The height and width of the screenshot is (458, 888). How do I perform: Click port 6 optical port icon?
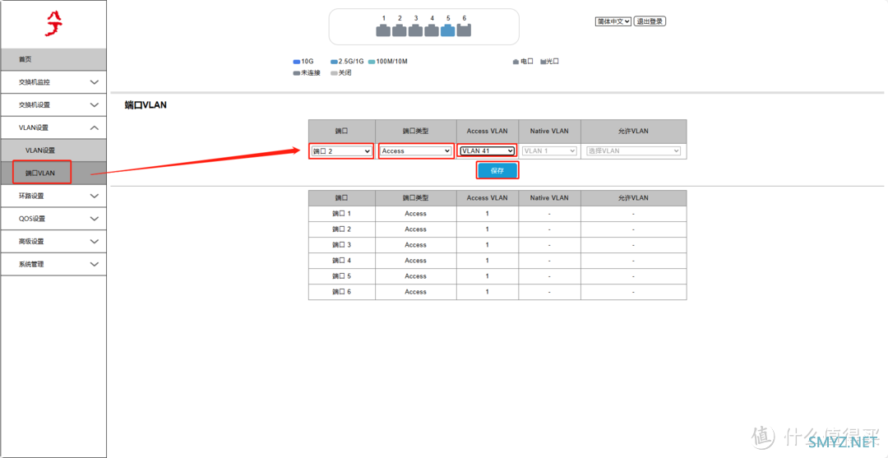(x=464, y=30)
